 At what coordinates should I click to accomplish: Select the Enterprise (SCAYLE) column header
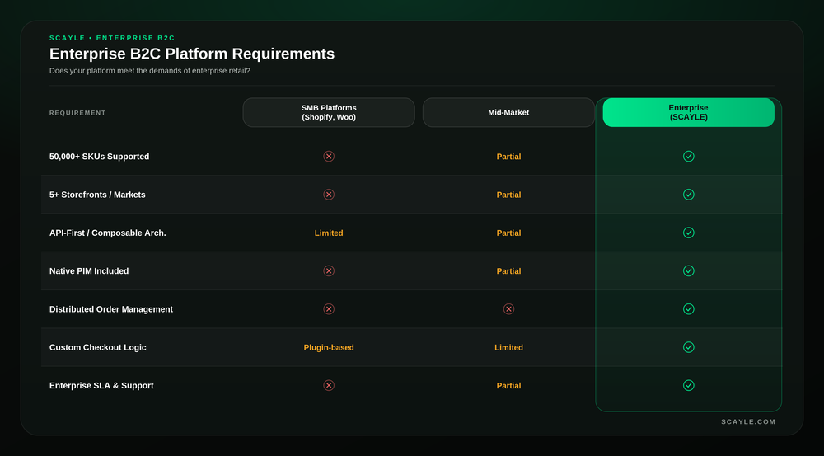[x=688, y=112]
